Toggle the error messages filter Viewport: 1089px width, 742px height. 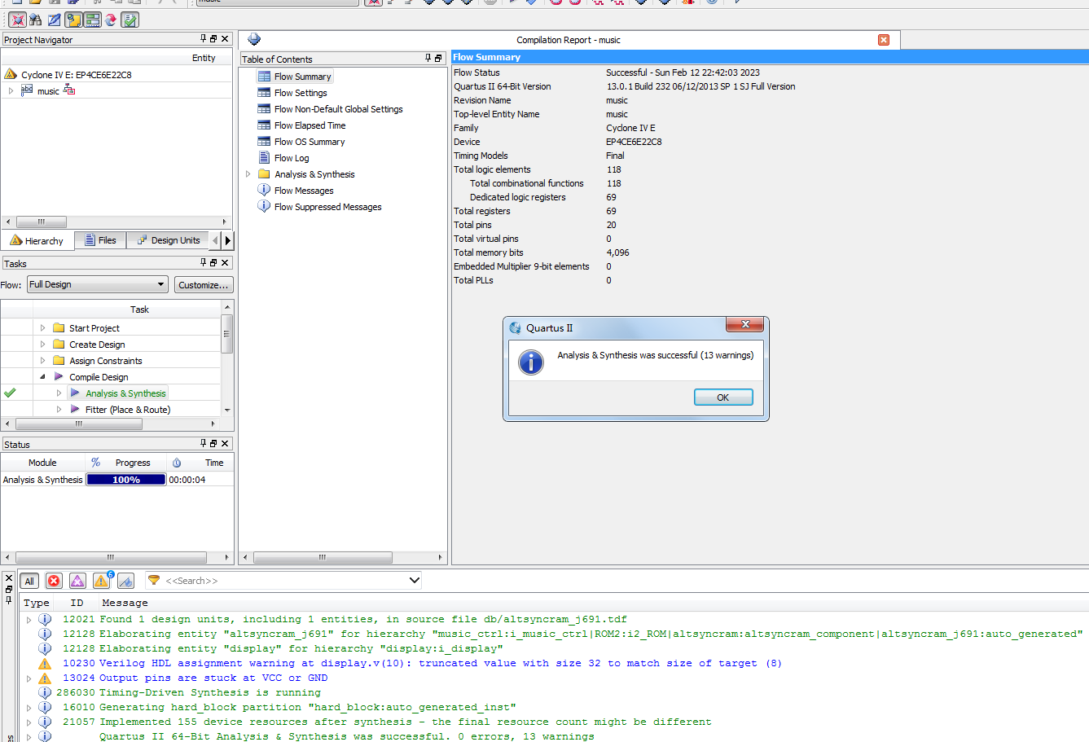tap(54, 581)
